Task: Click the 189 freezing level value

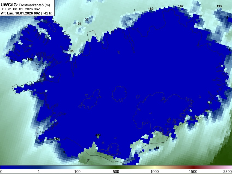Action: pos(151,9)
